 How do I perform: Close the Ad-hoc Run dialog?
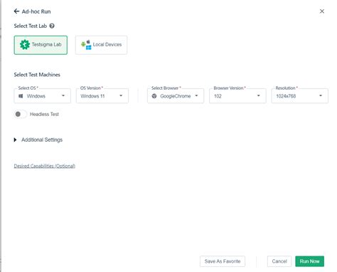tap(322, 11)
